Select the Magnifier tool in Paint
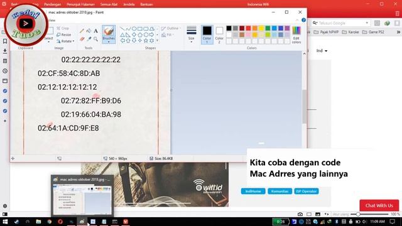This screenshot has height=226, width=402. click(95, 39)
